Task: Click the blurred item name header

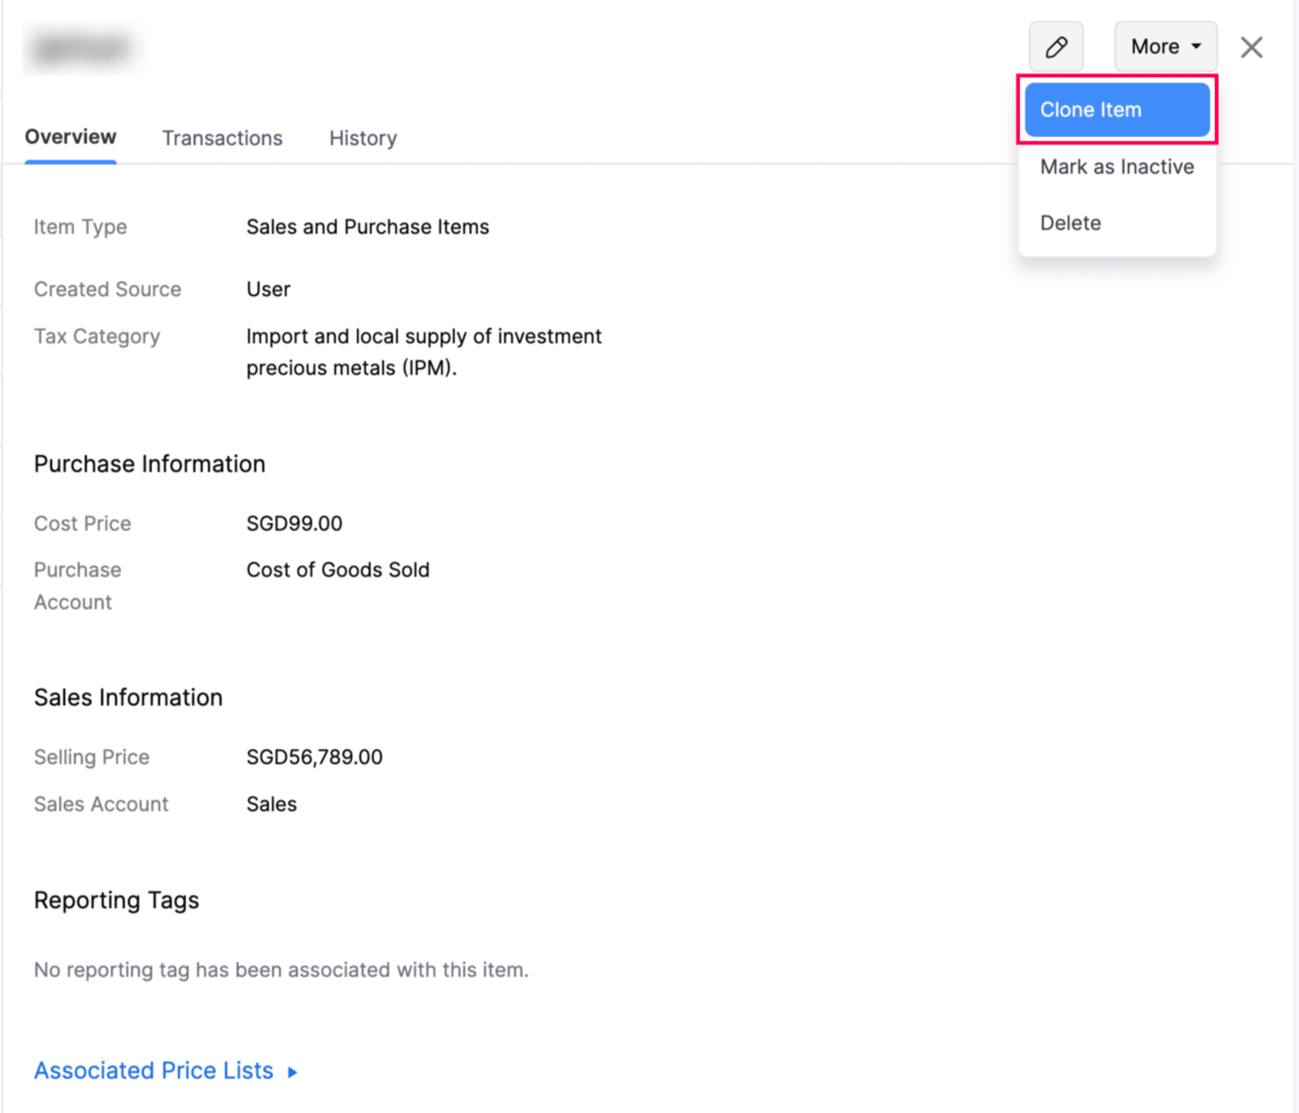Action: (81, 49)
